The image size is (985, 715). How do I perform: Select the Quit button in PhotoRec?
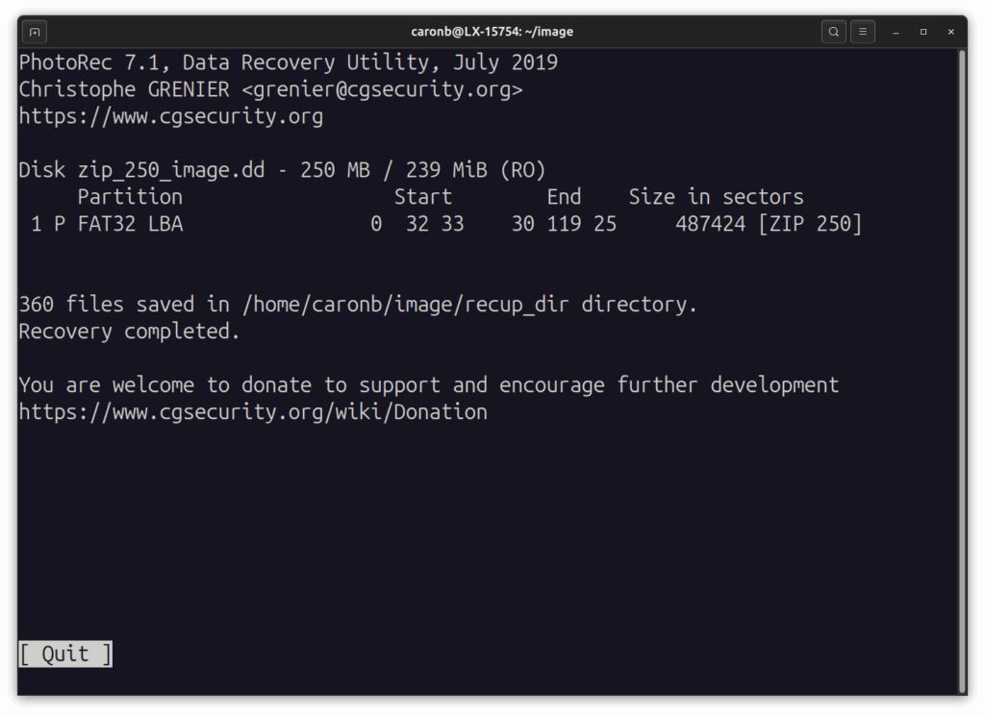coord(65,654)
